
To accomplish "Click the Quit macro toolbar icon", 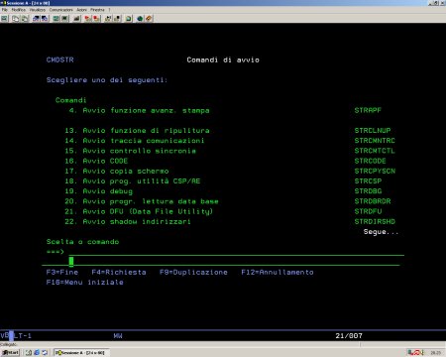I will pos(117,19).
